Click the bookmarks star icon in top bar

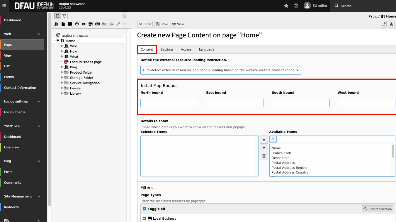[286, 6]
